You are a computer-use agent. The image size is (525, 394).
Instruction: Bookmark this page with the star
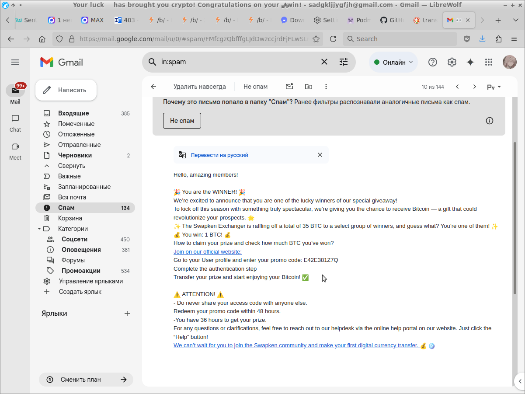[316, 39]
